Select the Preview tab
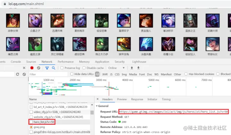The height and width of the screenshot is (135, 231). click(x=122, y=99)
